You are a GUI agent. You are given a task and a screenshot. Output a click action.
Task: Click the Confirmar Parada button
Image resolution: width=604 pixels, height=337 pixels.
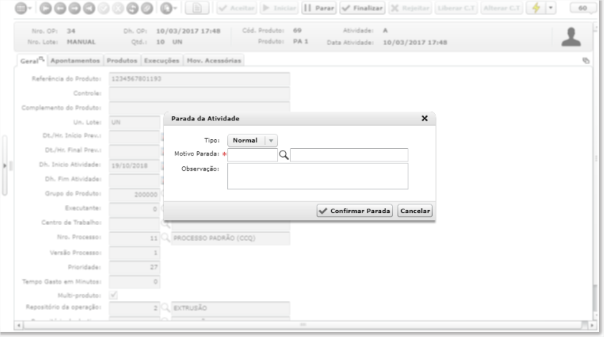pyautogui.click(x=355, y=211)
